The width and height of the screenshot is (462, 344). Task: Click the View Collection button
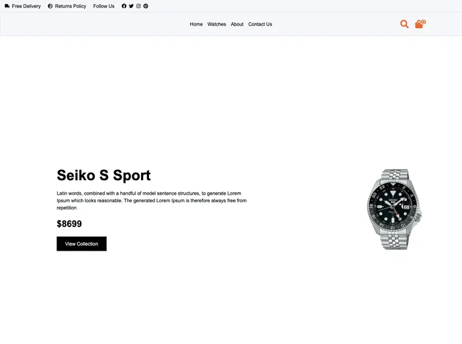coord(82,244)
